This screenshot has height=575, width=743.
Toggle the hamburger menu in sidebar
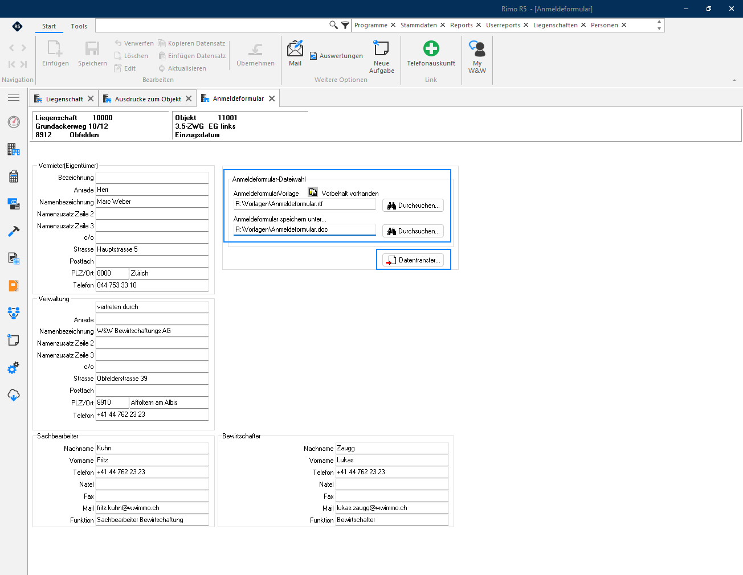[14, 98]
